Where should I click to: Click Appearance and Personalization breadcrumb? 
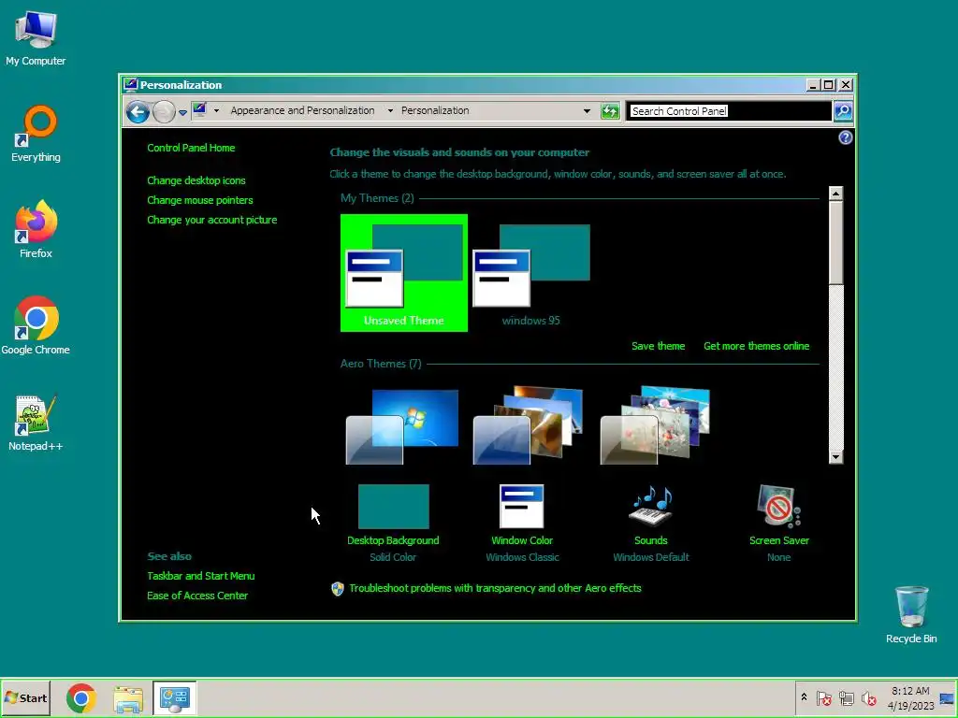(302, 110)
